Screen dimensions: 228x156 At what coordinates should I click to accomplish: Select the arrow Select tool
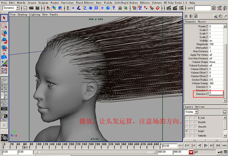[4, 18]
